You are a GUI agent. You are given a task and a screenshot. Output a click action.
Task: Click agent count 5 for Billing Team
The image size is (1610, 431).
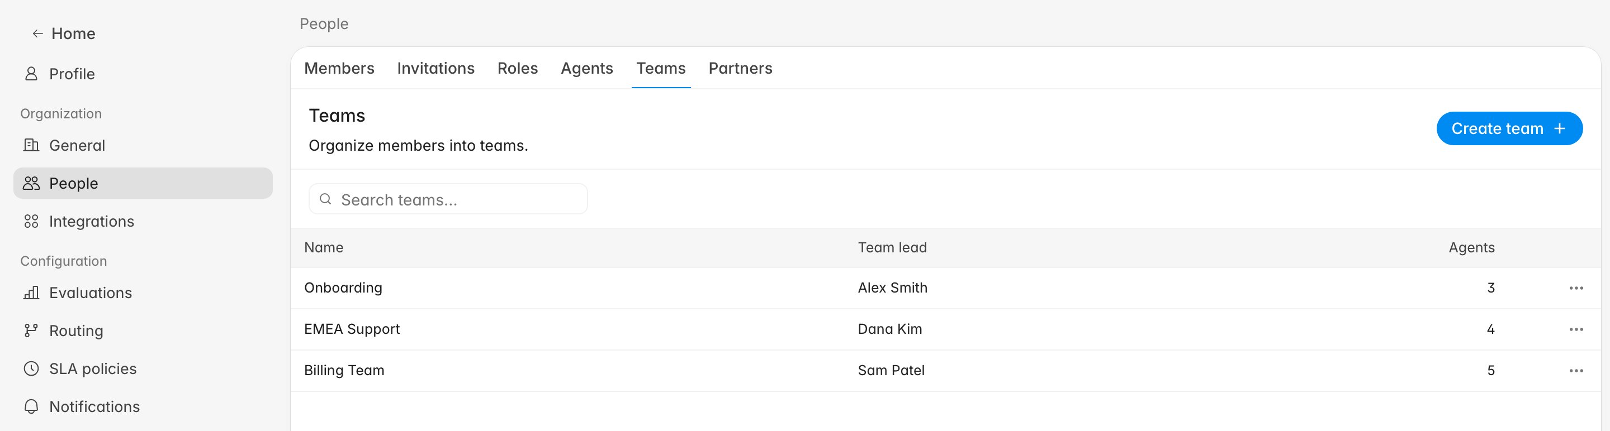coord(1490,371)
